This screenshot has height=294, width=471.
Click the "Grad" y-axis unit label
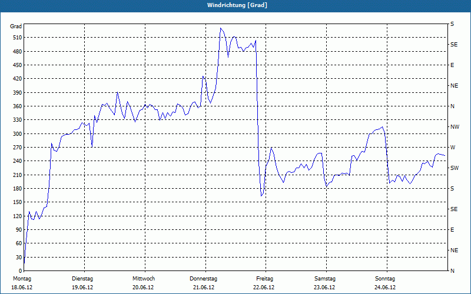[x=16, y=26]
